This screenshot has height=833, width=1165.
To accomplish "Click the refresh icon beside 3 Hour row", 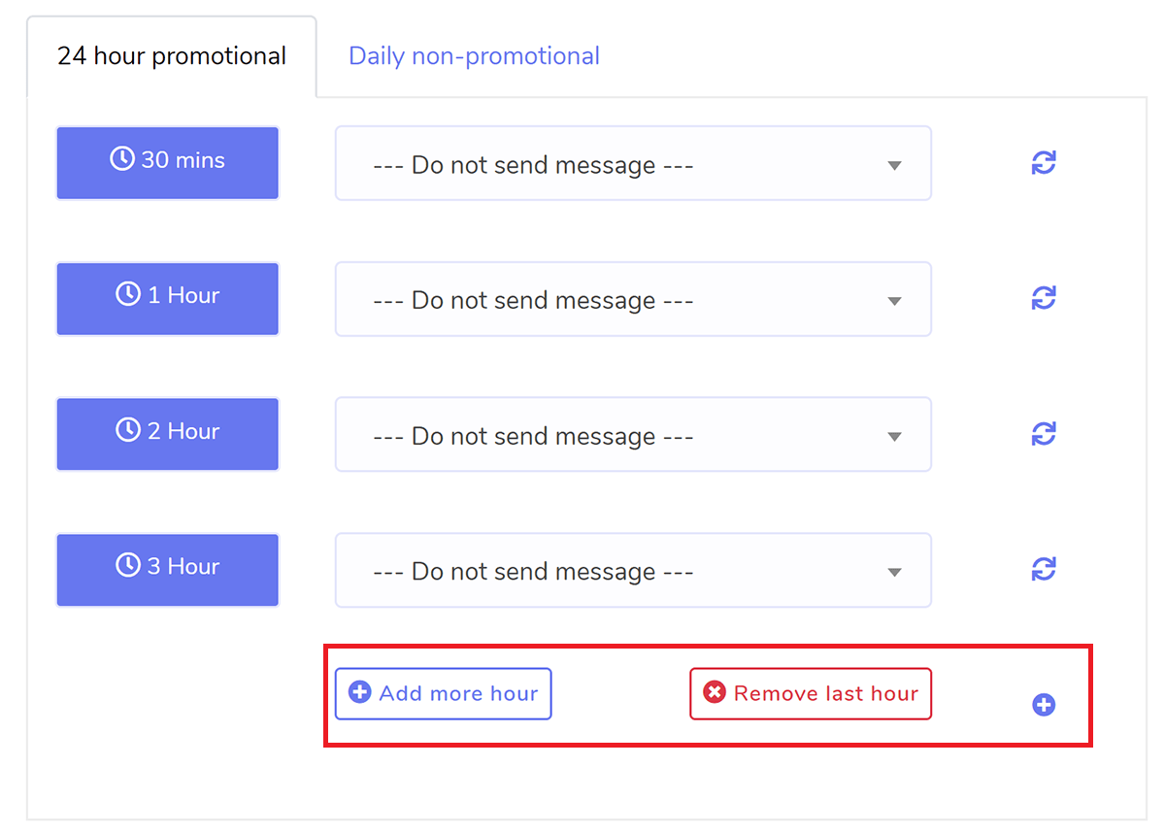I will [1044, 569].
